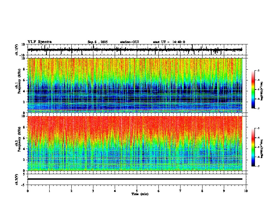Click the 'ch.3(V)' axis label
277x214 pixels.
(17, 179)
